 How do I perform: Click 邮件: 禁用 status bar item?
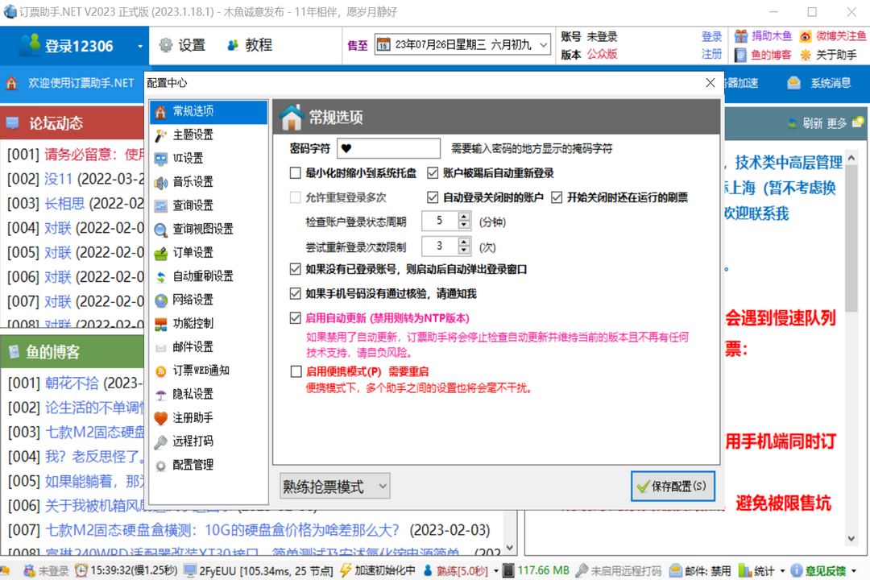point(700,570)
